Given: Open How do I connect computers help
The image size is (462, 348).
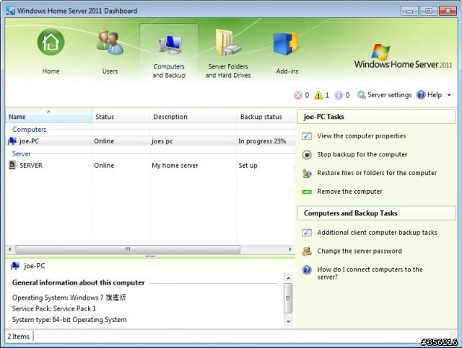Looking at the screenshot, I should [370, 273].
